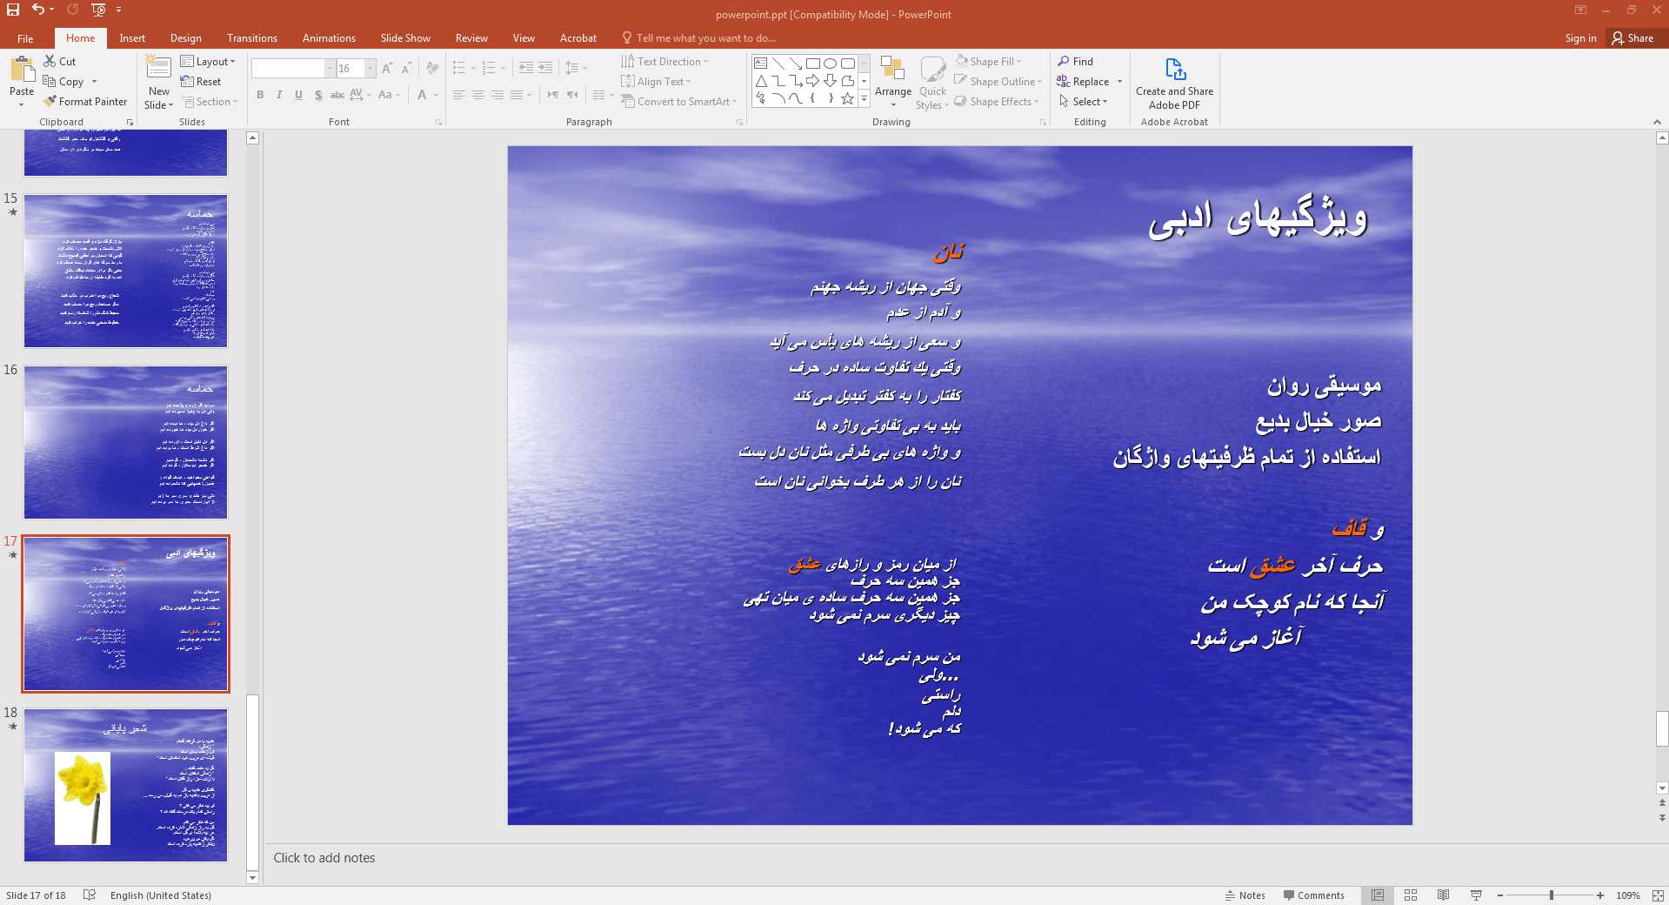
Task: Toggle bullets list
Action: [x=459, y=68]
